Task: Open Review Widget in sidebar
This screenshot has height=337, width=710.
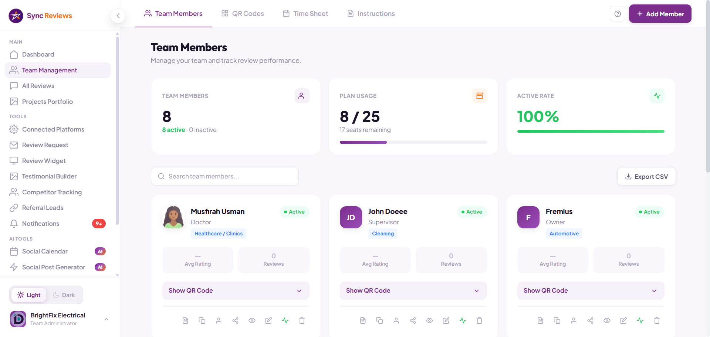Action: click(x=58, y=161)
